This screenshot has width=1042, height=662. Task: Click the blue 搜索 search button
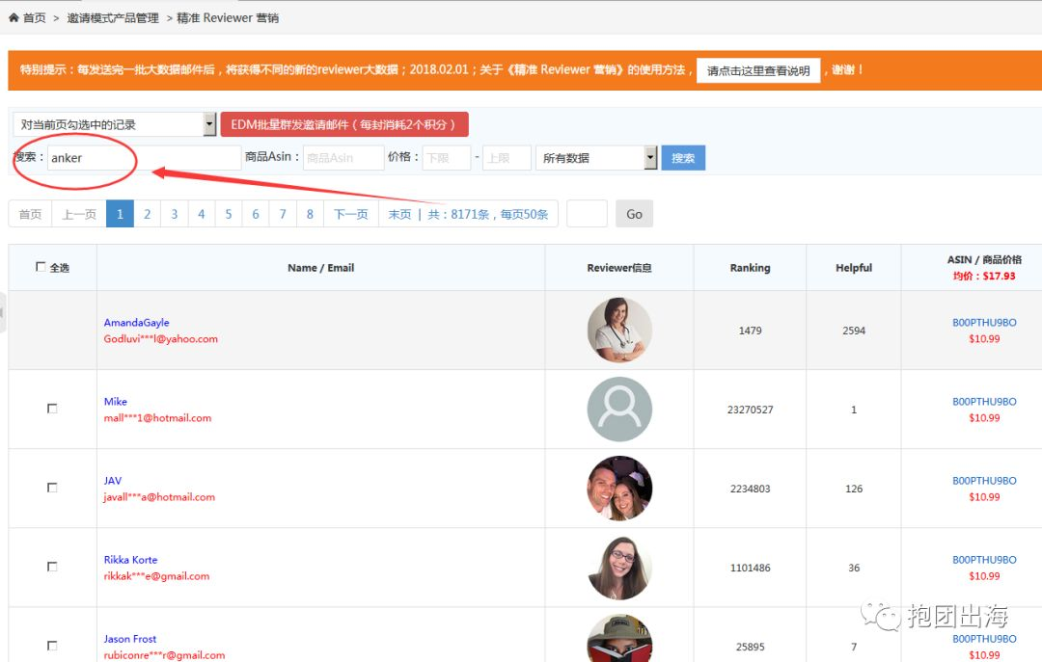point(683,158)
